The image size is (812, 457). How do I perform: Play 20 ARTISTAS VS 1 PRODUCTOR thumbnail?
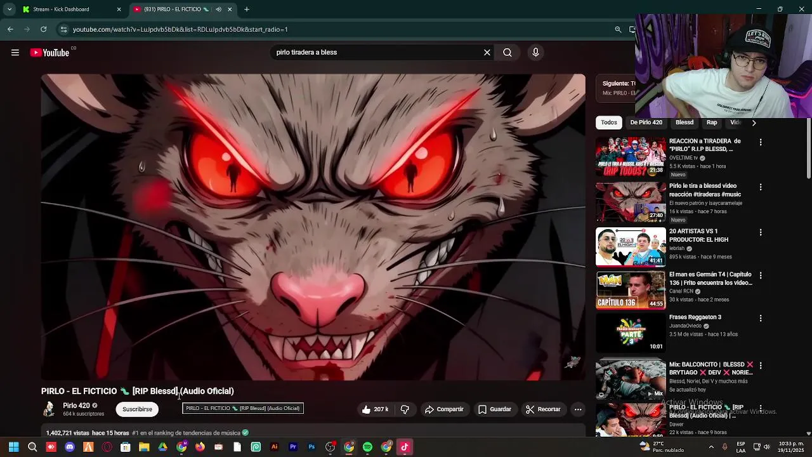click(x=631, y=247)
